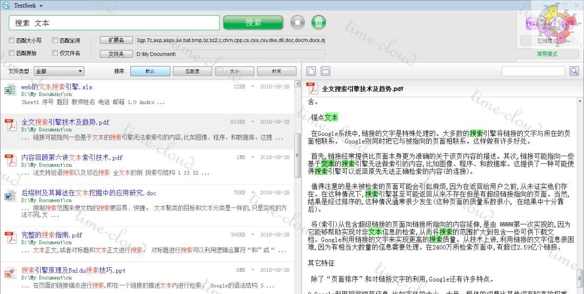Click preview title 全文搜索引擎技术及趋势.pdf
The width and height of the screenshot is (584, 294).
(x=362, y=89)
